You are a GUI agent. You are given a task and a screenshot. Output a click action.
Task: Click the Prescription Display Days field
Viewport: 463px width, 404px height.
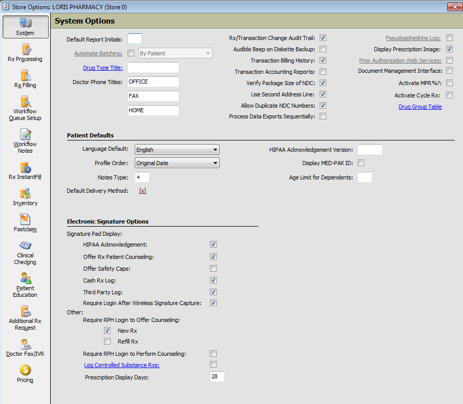tap(217, 377)
